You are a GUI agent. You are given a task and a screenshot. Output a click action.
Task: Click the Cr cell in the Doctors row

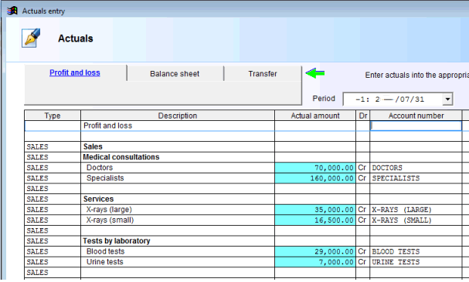[x=363, y=168]
